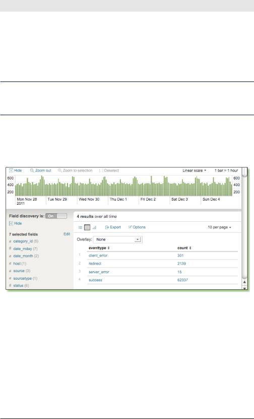
Task: Click the count value 62337
Action: tap(182, 280)
